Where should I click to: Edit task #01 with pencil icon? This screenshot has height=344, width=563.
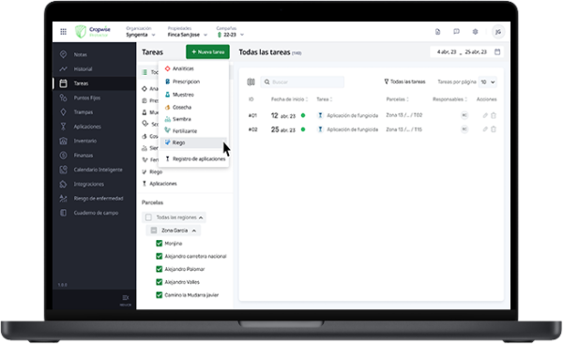click(485, 115)
